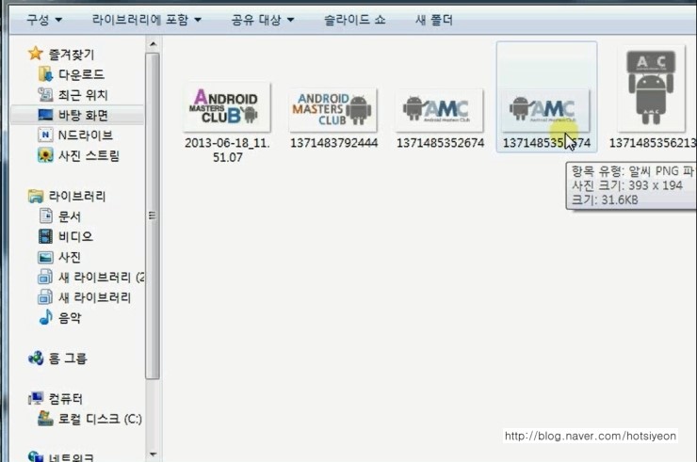The image size is (697, 462).
Task: Click navigation pane scroll up arrow
Action: point(153,44)
